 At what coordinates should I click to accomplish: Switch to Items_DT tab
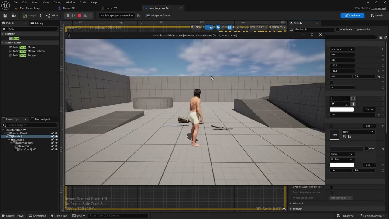click(x=111, y=8)
